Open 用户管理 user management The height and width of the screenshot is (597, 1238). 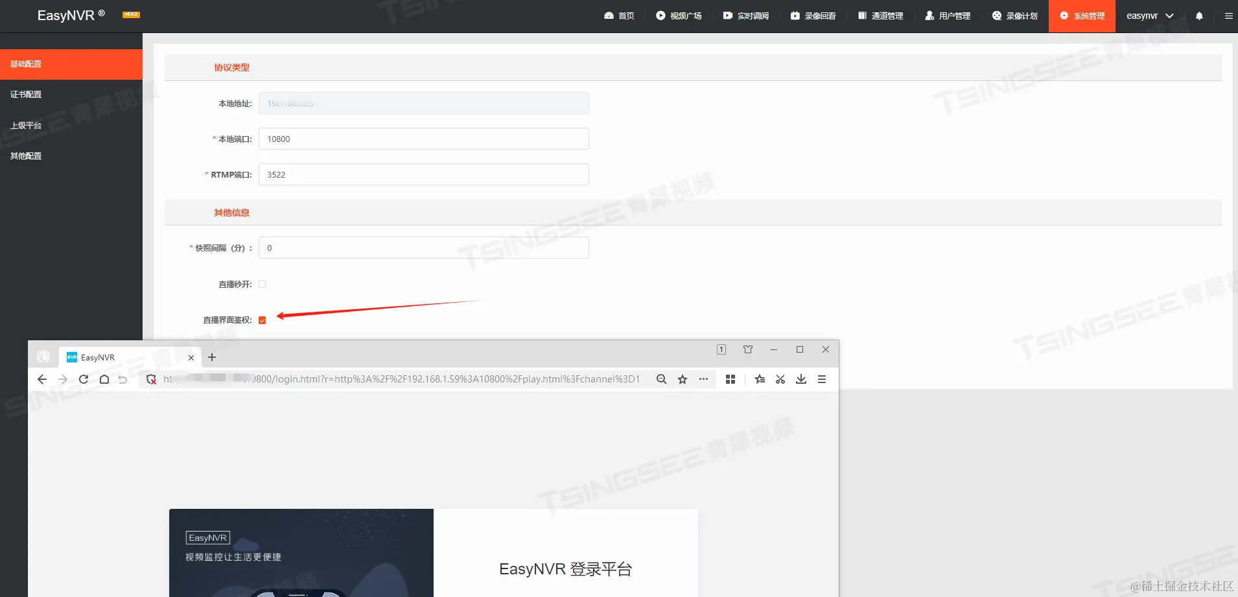coord(948,16)
